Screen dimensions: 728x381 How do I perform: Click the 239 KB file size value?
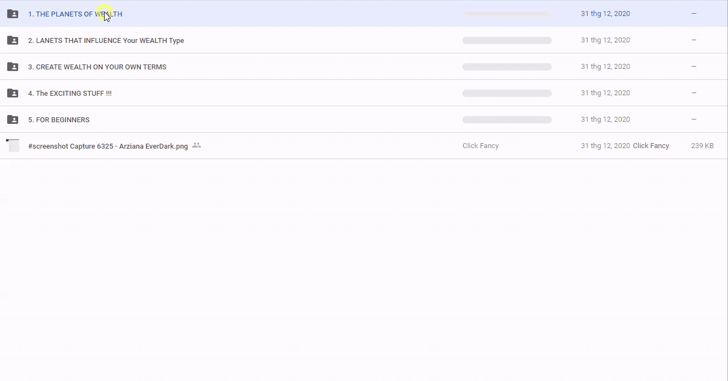pos(702,146)
